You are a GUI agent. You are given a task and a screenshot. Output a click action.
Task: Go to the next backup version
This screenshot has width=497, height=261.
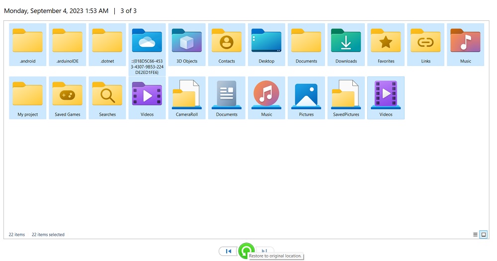pyautogui.click(x=265, y=250)
